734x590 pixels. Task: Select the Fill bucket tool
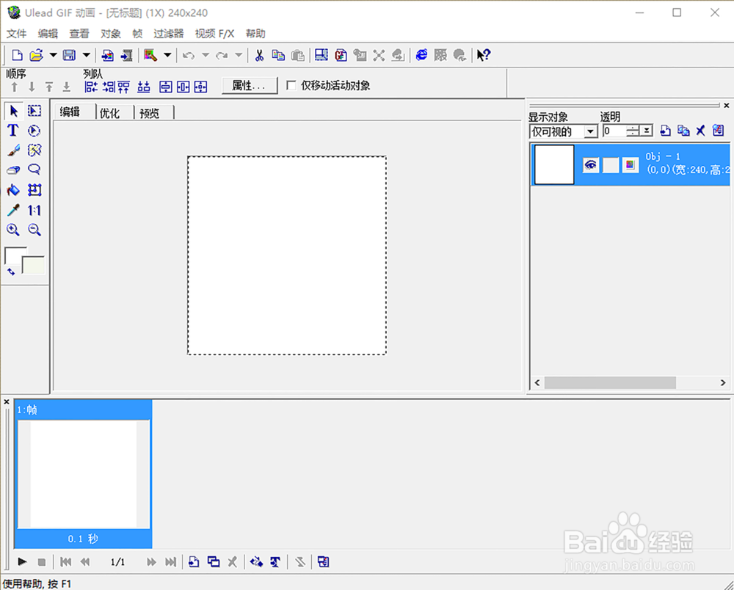pos(13,190)
